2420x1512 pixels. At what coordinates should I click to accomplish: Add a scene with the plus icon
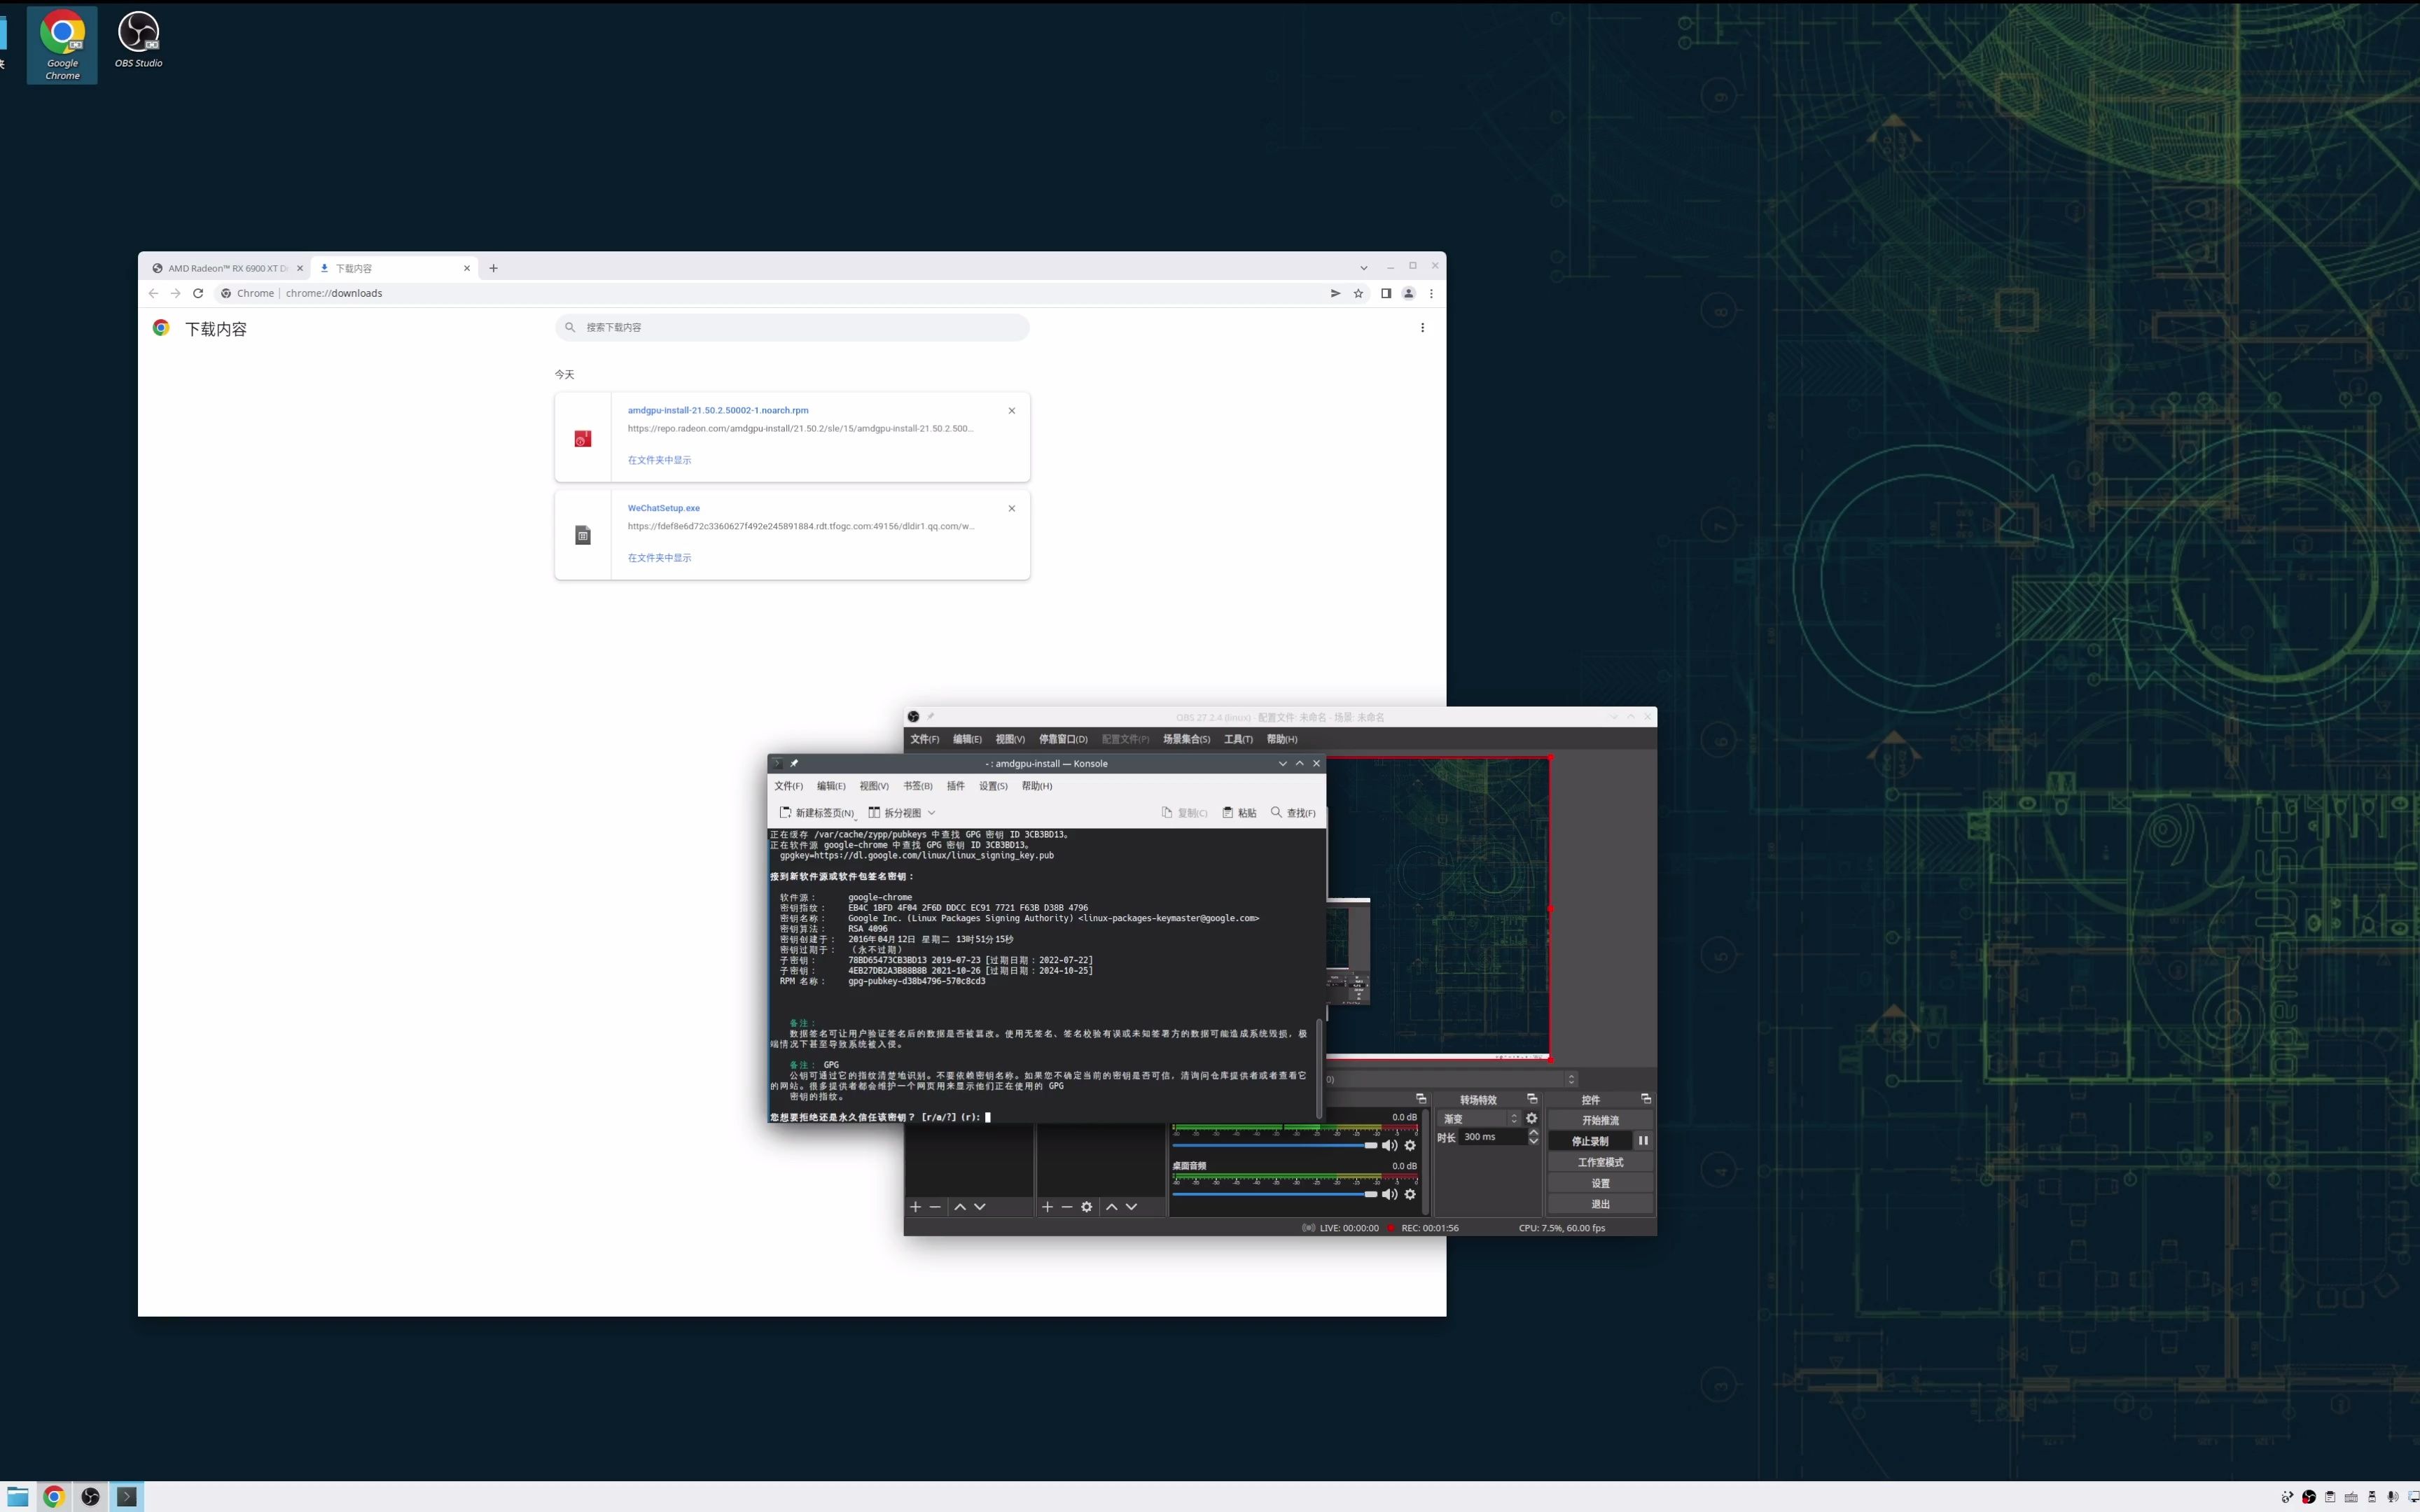pyautogui.click(x=915, y=1206)
